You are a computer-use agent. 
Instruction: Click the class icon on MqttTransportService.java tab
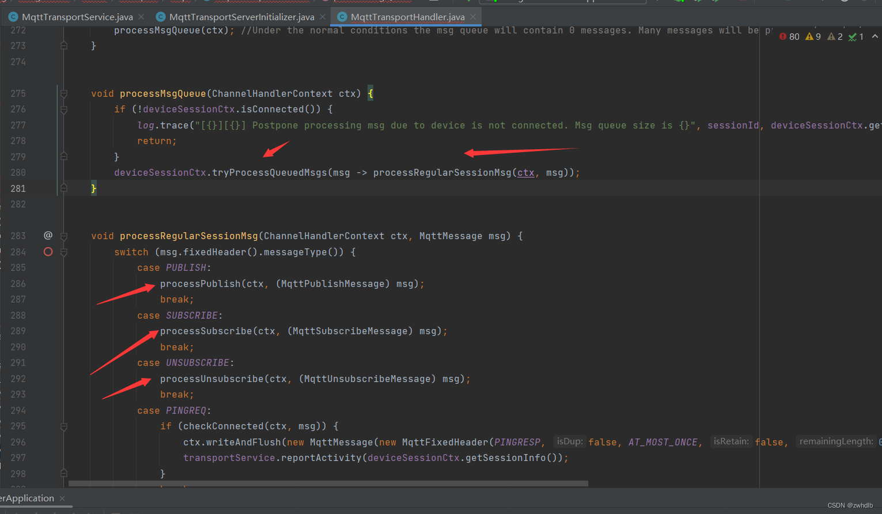(x=13, y=17)
